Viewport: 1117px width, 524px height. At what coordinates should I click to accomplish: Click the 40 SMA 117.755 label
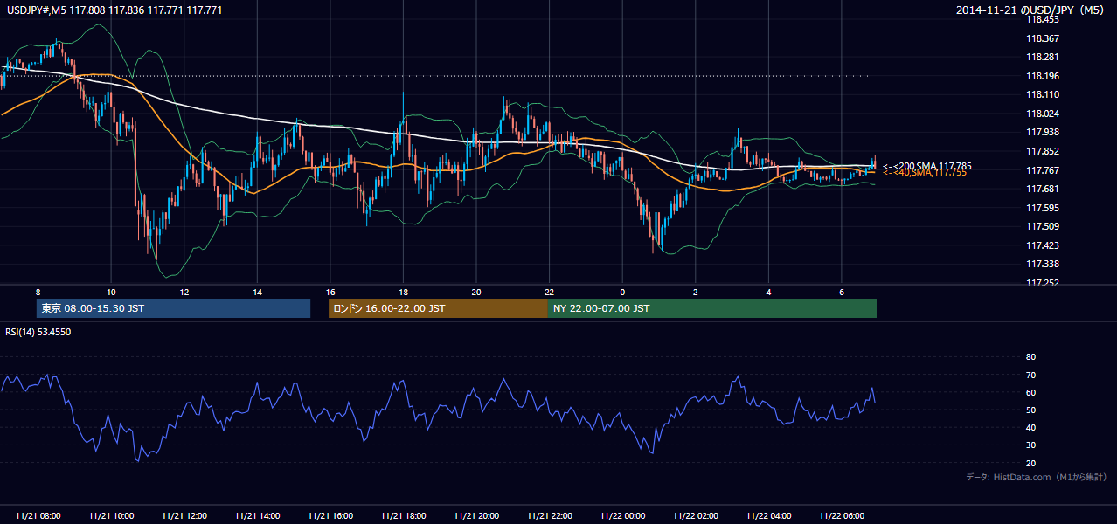pyautogui.click(x=926, y=173)
